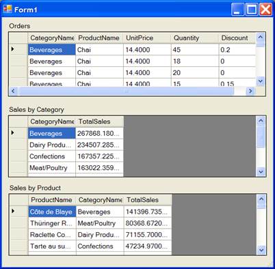Select the Dairy Products row header in category grid
Screen dimensions: 275x269
[x=18, y=145]
